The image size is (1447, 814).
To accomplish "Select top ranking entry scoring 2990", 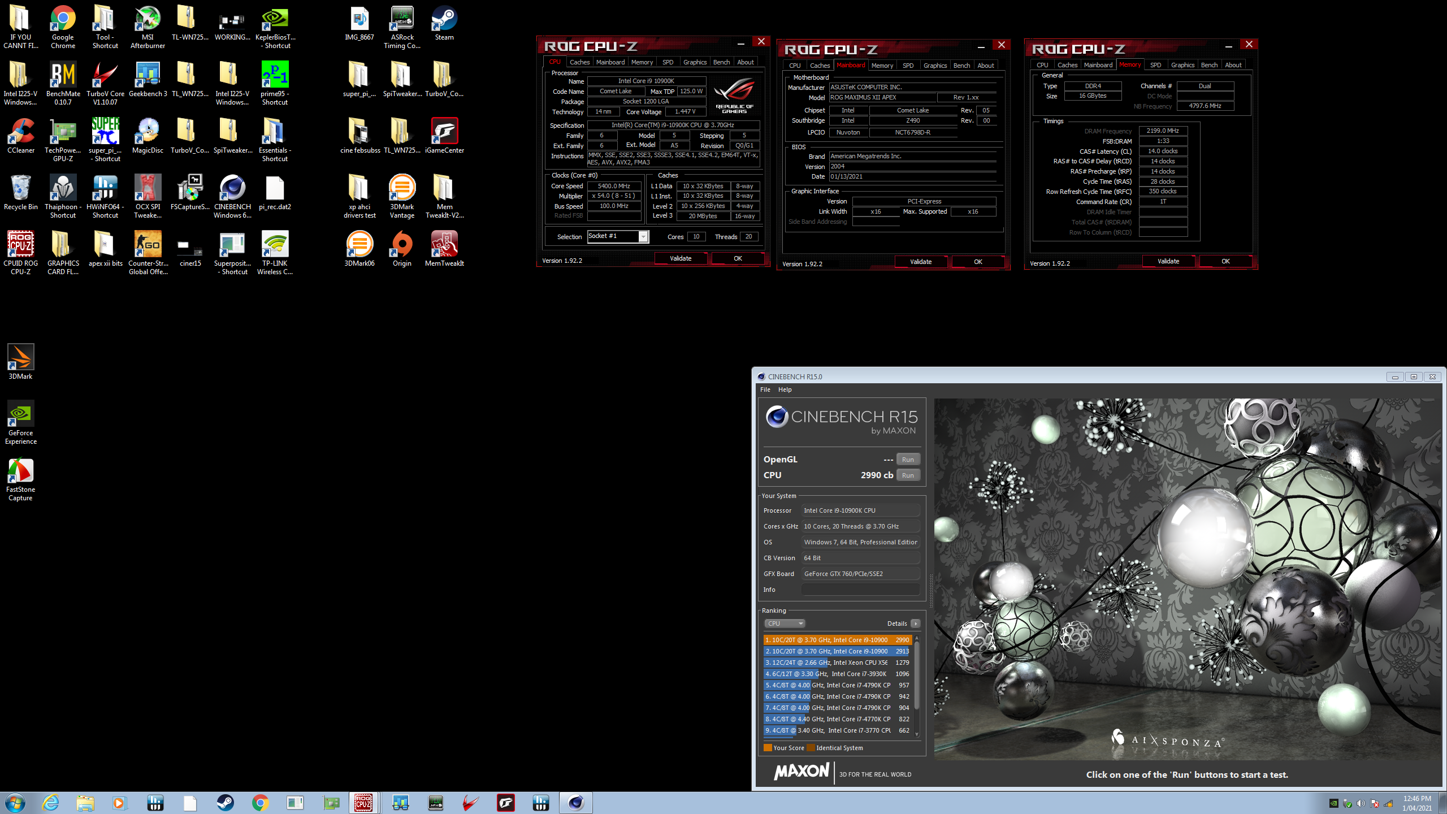I will (837, 640).
